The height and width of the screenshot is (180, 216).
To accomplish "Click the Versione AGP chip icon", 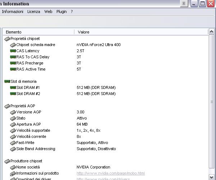I will [13, 112].
